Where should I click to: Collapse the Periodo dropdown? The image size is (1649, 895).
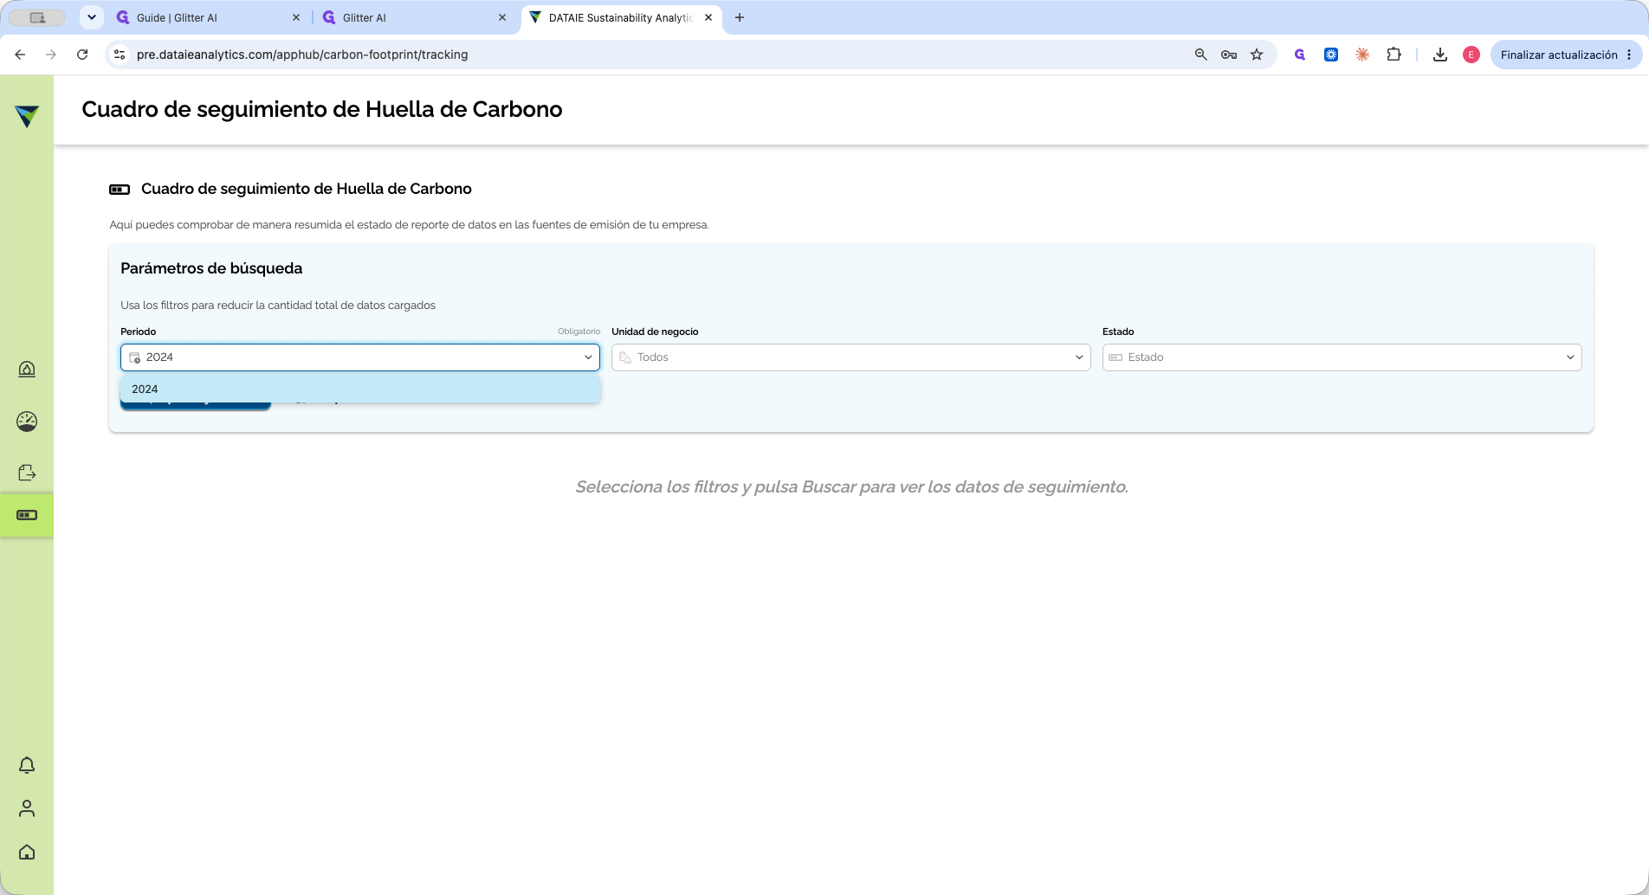588,357
